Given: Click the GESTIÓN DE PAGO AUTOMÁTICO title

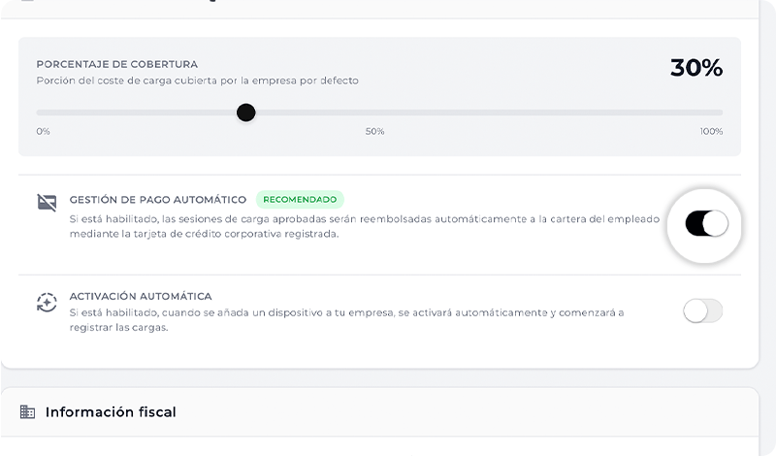Looking at the screenshot, I should pos(157,200).
